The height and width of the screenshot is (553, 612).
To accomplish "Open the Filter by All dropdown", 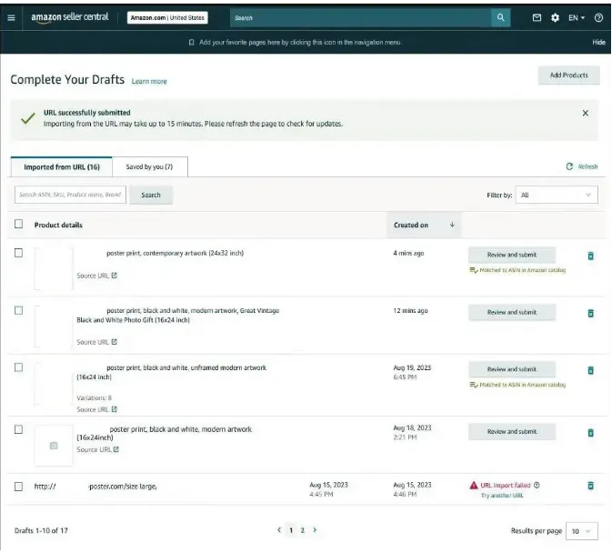I will coord(557,195).
